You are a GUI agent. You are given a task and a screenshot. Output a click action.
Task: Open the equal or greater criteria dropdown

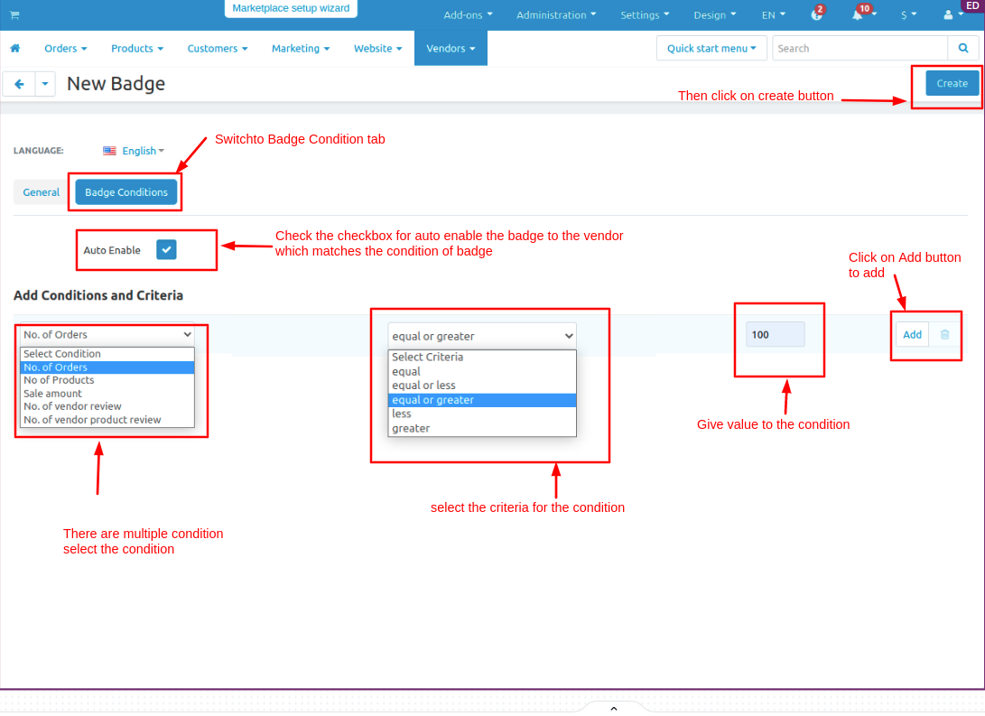tap(482, 336)
